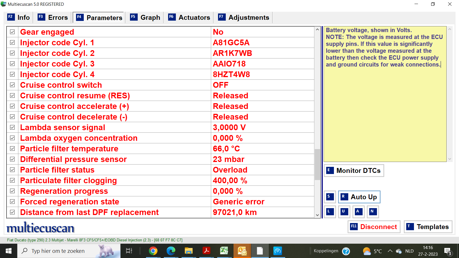Uncheck Particle filter temperature checkbox
This screenshot has height=258, width=459.
tap(12, 148)
